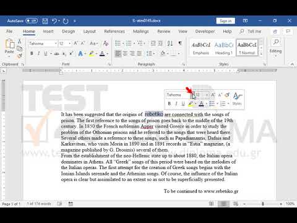This screenshot has width=297, height=223.
Task: Undo the last action
Action: pyautogui.click(x=54, y=21)
